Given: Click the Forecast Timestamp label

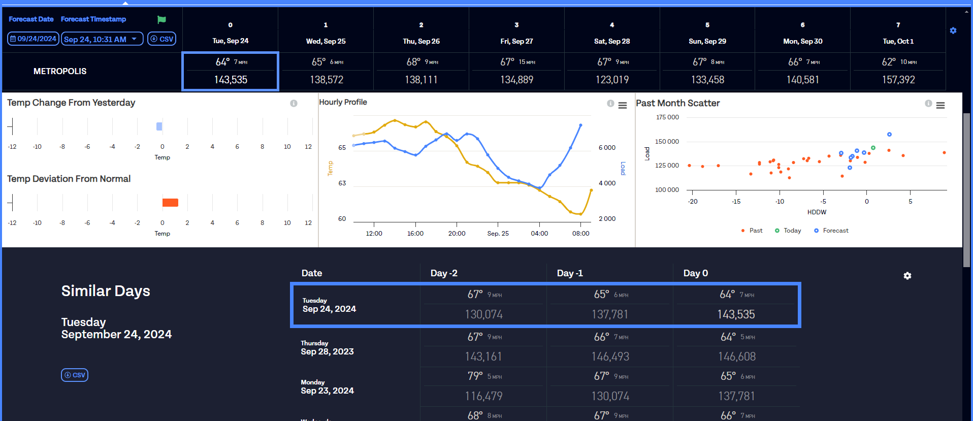Looking at the screenshot, I should point(93,19).
